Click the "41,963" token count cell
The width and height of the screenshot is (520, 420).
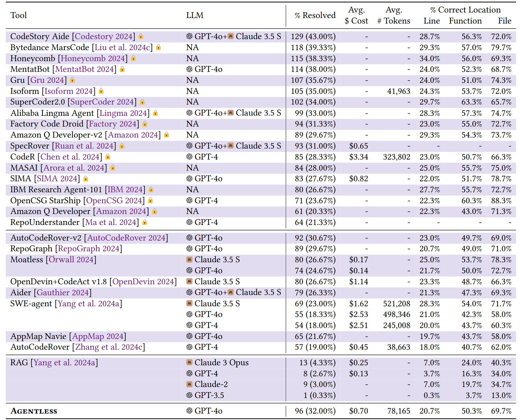pos(399,91)
